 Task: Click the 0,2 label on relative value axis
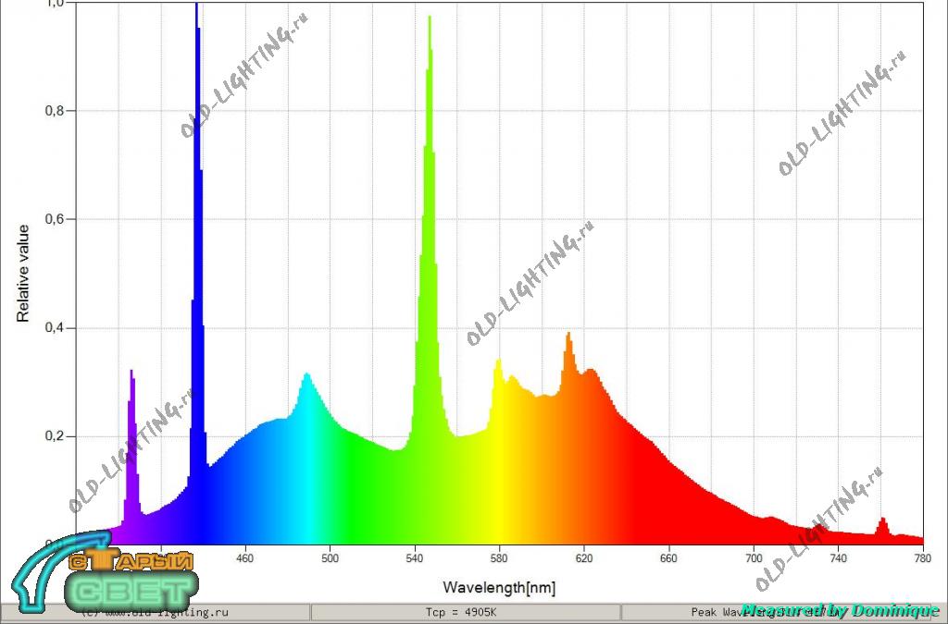point(55,436)
